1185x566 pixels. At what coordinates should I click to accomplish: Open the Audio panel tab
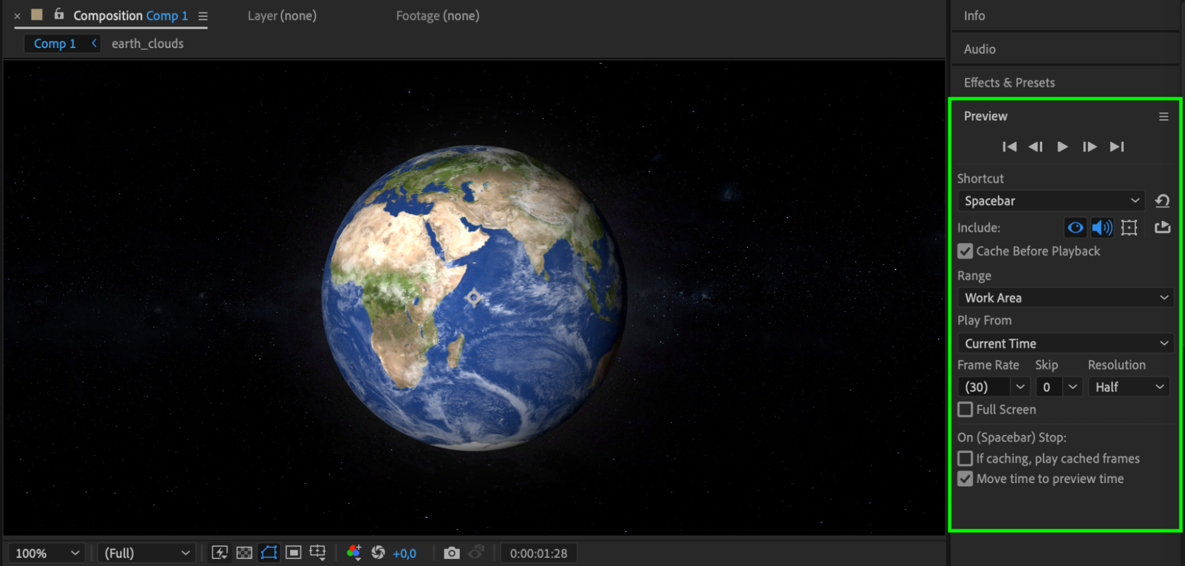(x=979, y=49)
